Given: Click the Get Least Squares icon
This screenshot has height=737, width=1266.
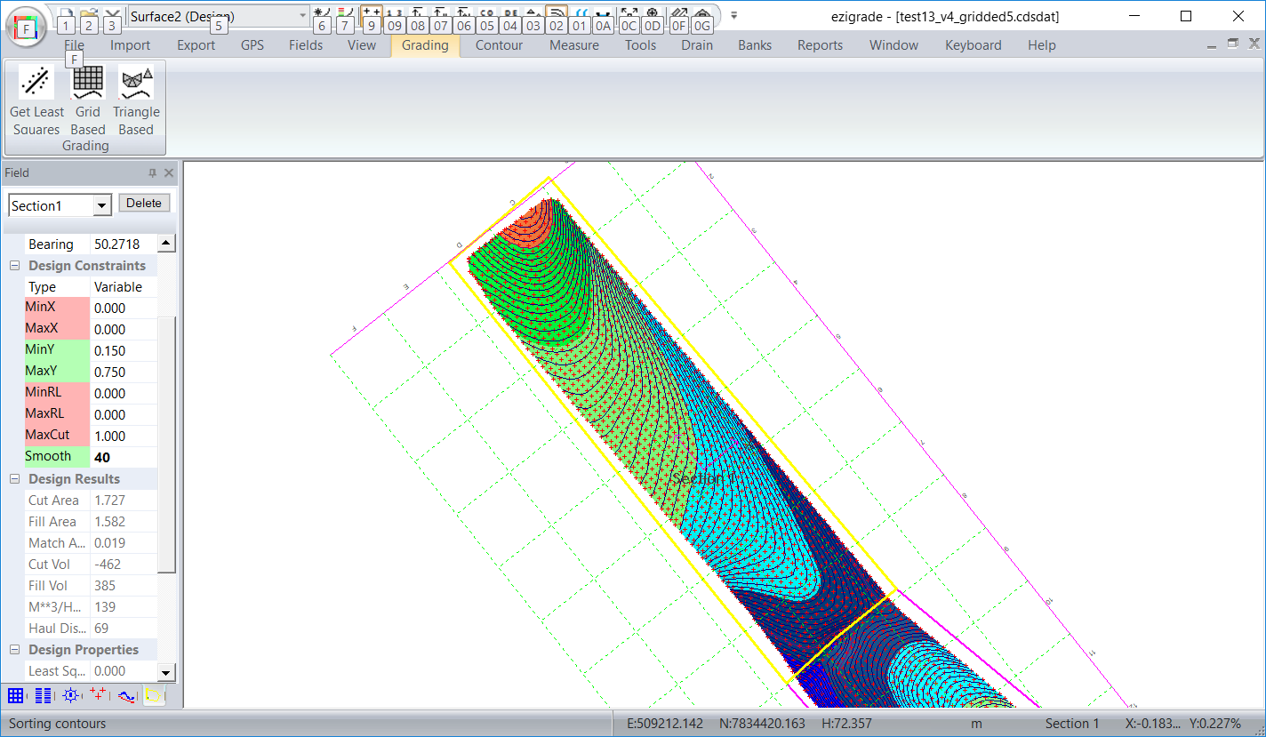Looking at the screenshot, I should pyautogui.click(x=36, y=83).
